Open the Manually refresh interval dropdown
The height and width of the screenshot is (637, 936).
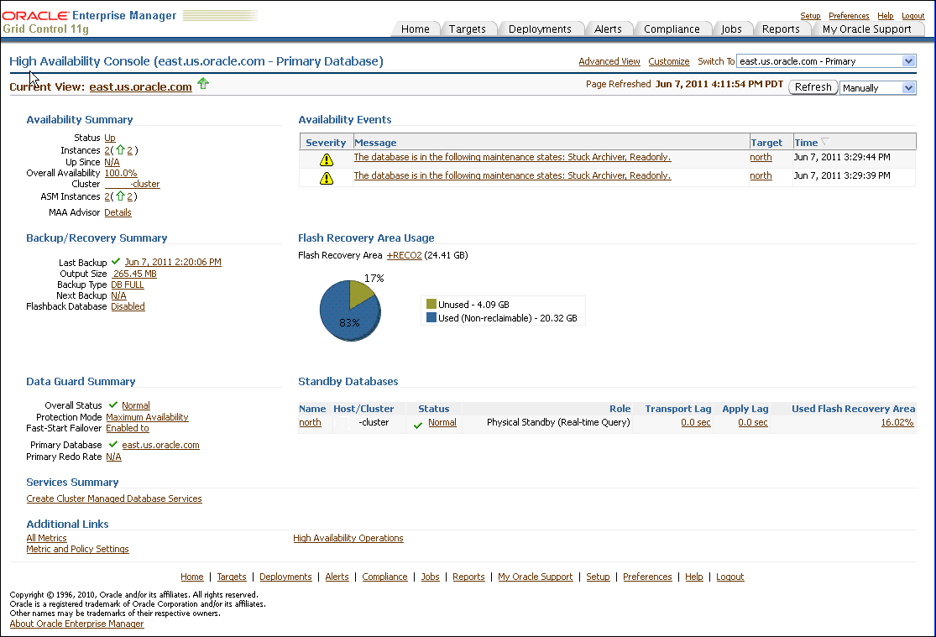[x=908, y=88]
